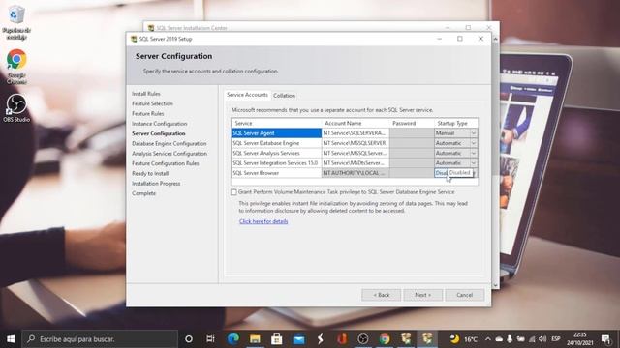Select the SQL Server Analysis Services row
Image resolution: width=620 pixels, height=348 pixels.
click(276, 153)
